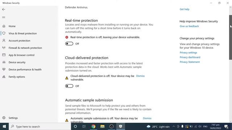Turn on Cloud-delivered protection toggle
The height and width of the screenshot is (130, 232).
pos(69,86)
